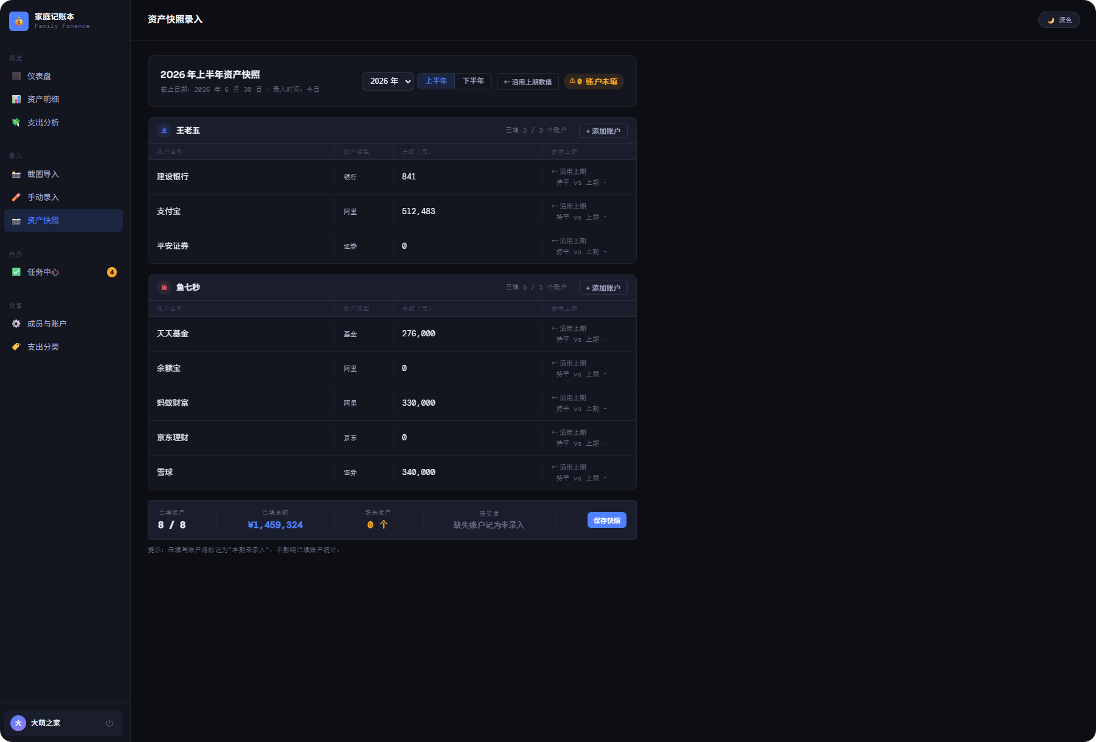The image size is (1096, 742).
Task: Add account for 鱼七秒
Action: click(603, 288)
